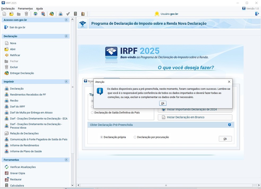Click the Calculadora item in the sidebar
The image size is (261, 189).
[x=17, y=186]
